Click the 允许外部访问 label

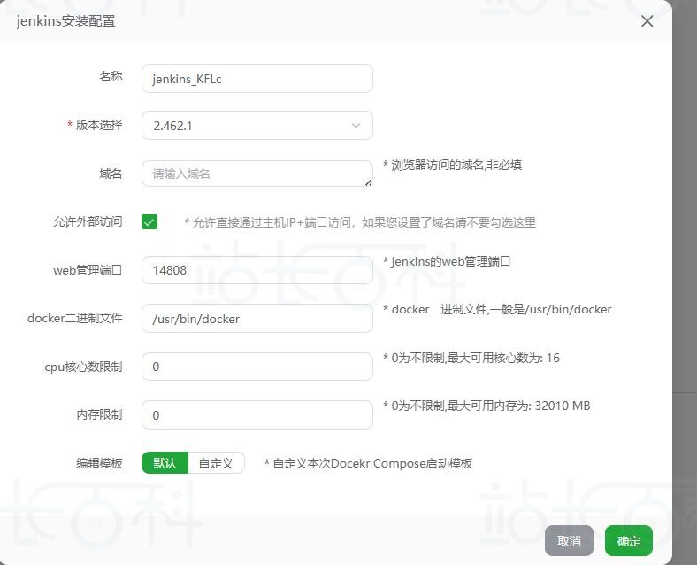pos(88,221)
